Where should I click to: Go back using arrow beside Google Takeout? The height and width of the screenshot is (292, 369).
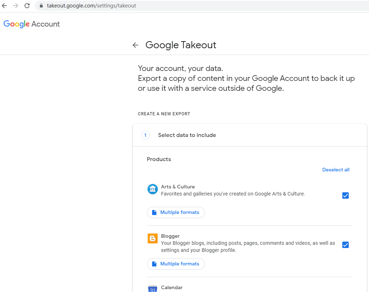tap(135, 45)
